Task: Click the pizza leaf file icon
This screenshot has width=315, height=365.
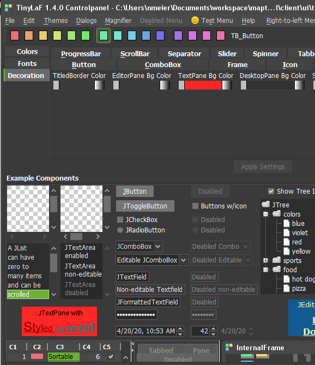Action: [x=287, y=289]
